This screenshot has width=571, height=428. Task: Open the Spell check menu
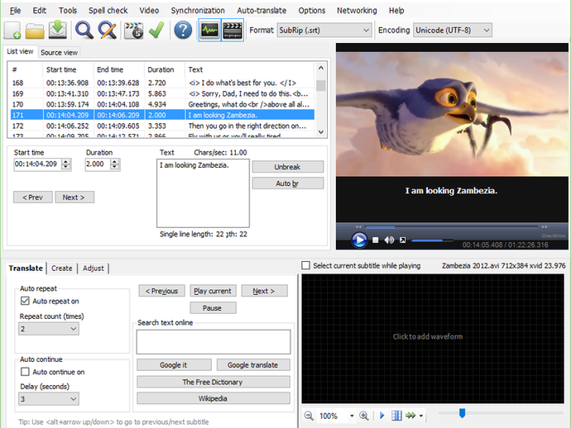coord(108,11)
